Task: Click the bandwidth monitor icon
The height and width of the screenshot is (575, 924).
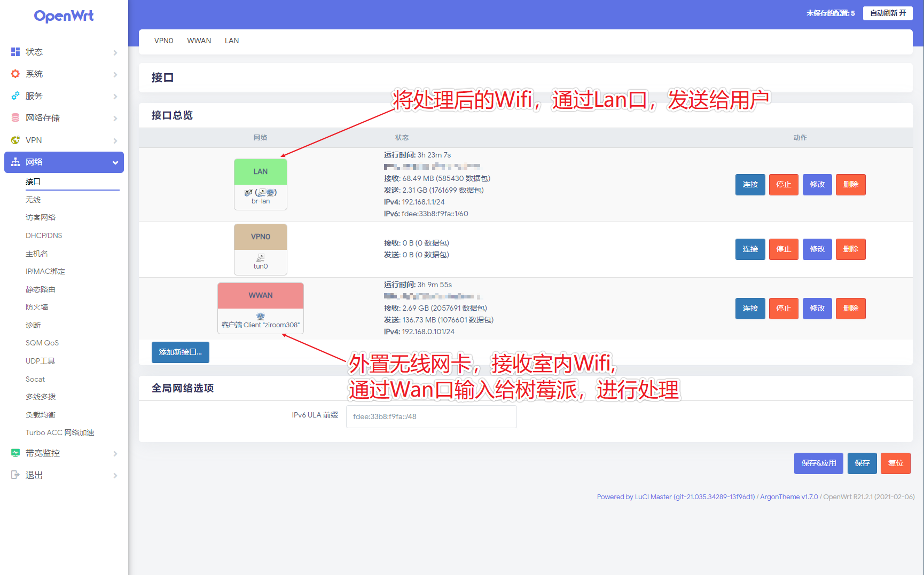Action: coord(15,453)
